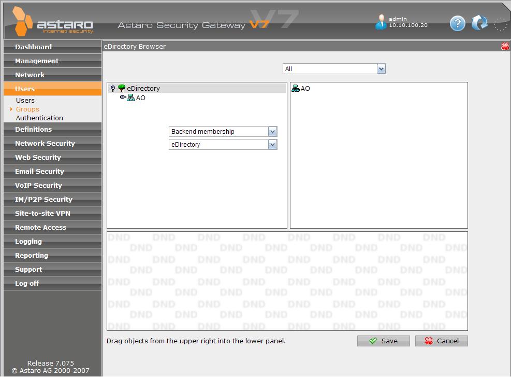Open the Logging menu
The width and height of the screenshot is (511, 377).
(x=53, y=242)
